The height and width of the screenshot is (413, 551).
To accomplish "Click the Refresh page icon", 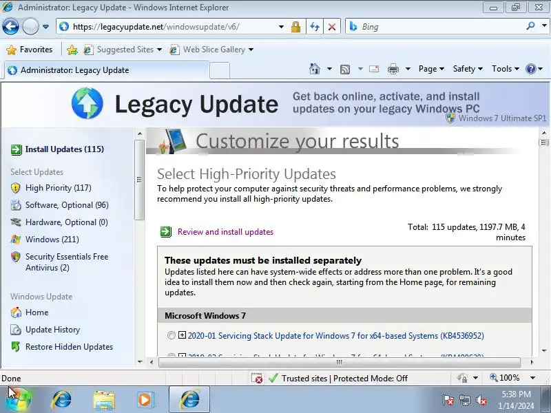I will (315, 27).
